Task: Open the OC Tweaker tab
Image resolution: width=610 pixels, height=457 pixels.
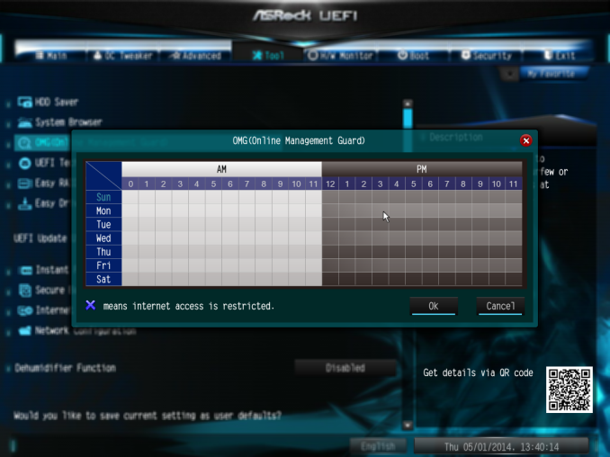Action: (x=122, y=56)
